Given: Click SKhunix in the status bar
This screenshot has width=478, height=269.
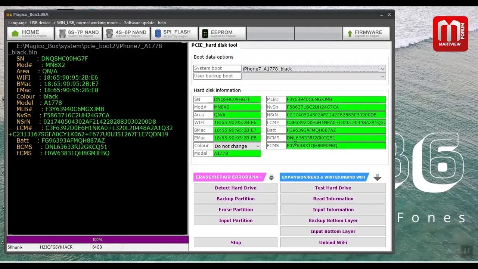Looking at the screenshot, I should (15, 247).
